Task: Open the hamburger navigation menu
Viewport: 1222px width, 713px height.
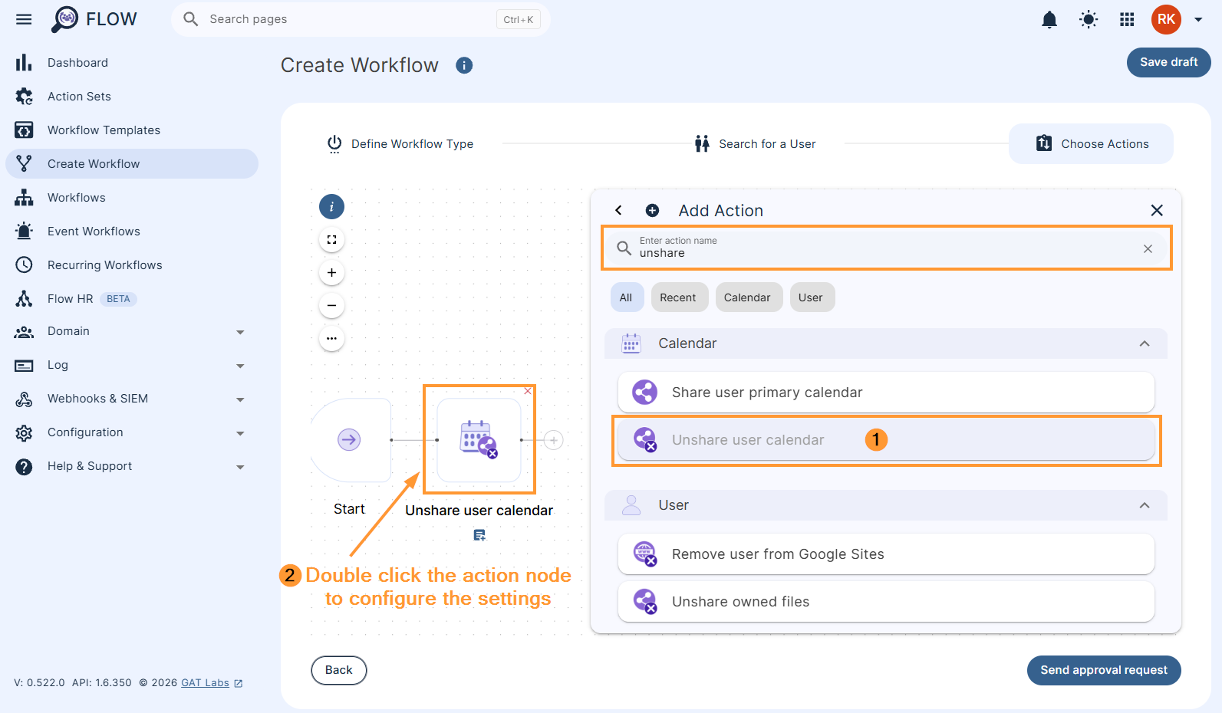Action: pos(24,19)
